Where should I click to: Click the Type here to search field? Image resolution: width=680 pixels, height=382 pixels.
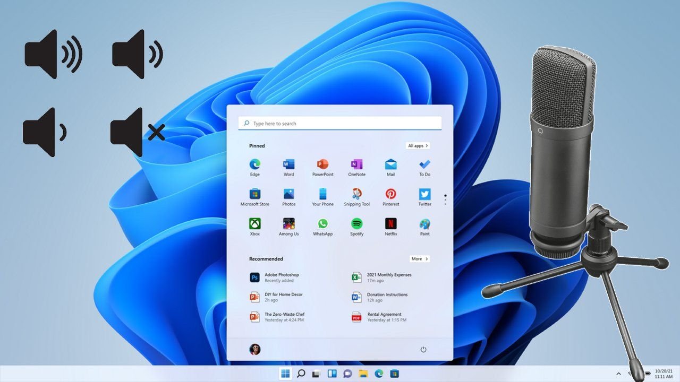340,123
